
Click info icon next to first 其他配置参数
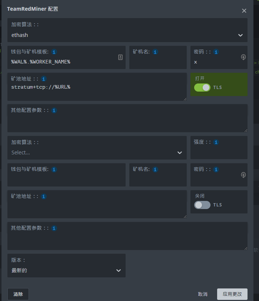pyautogui.click(x=54, y=110)
